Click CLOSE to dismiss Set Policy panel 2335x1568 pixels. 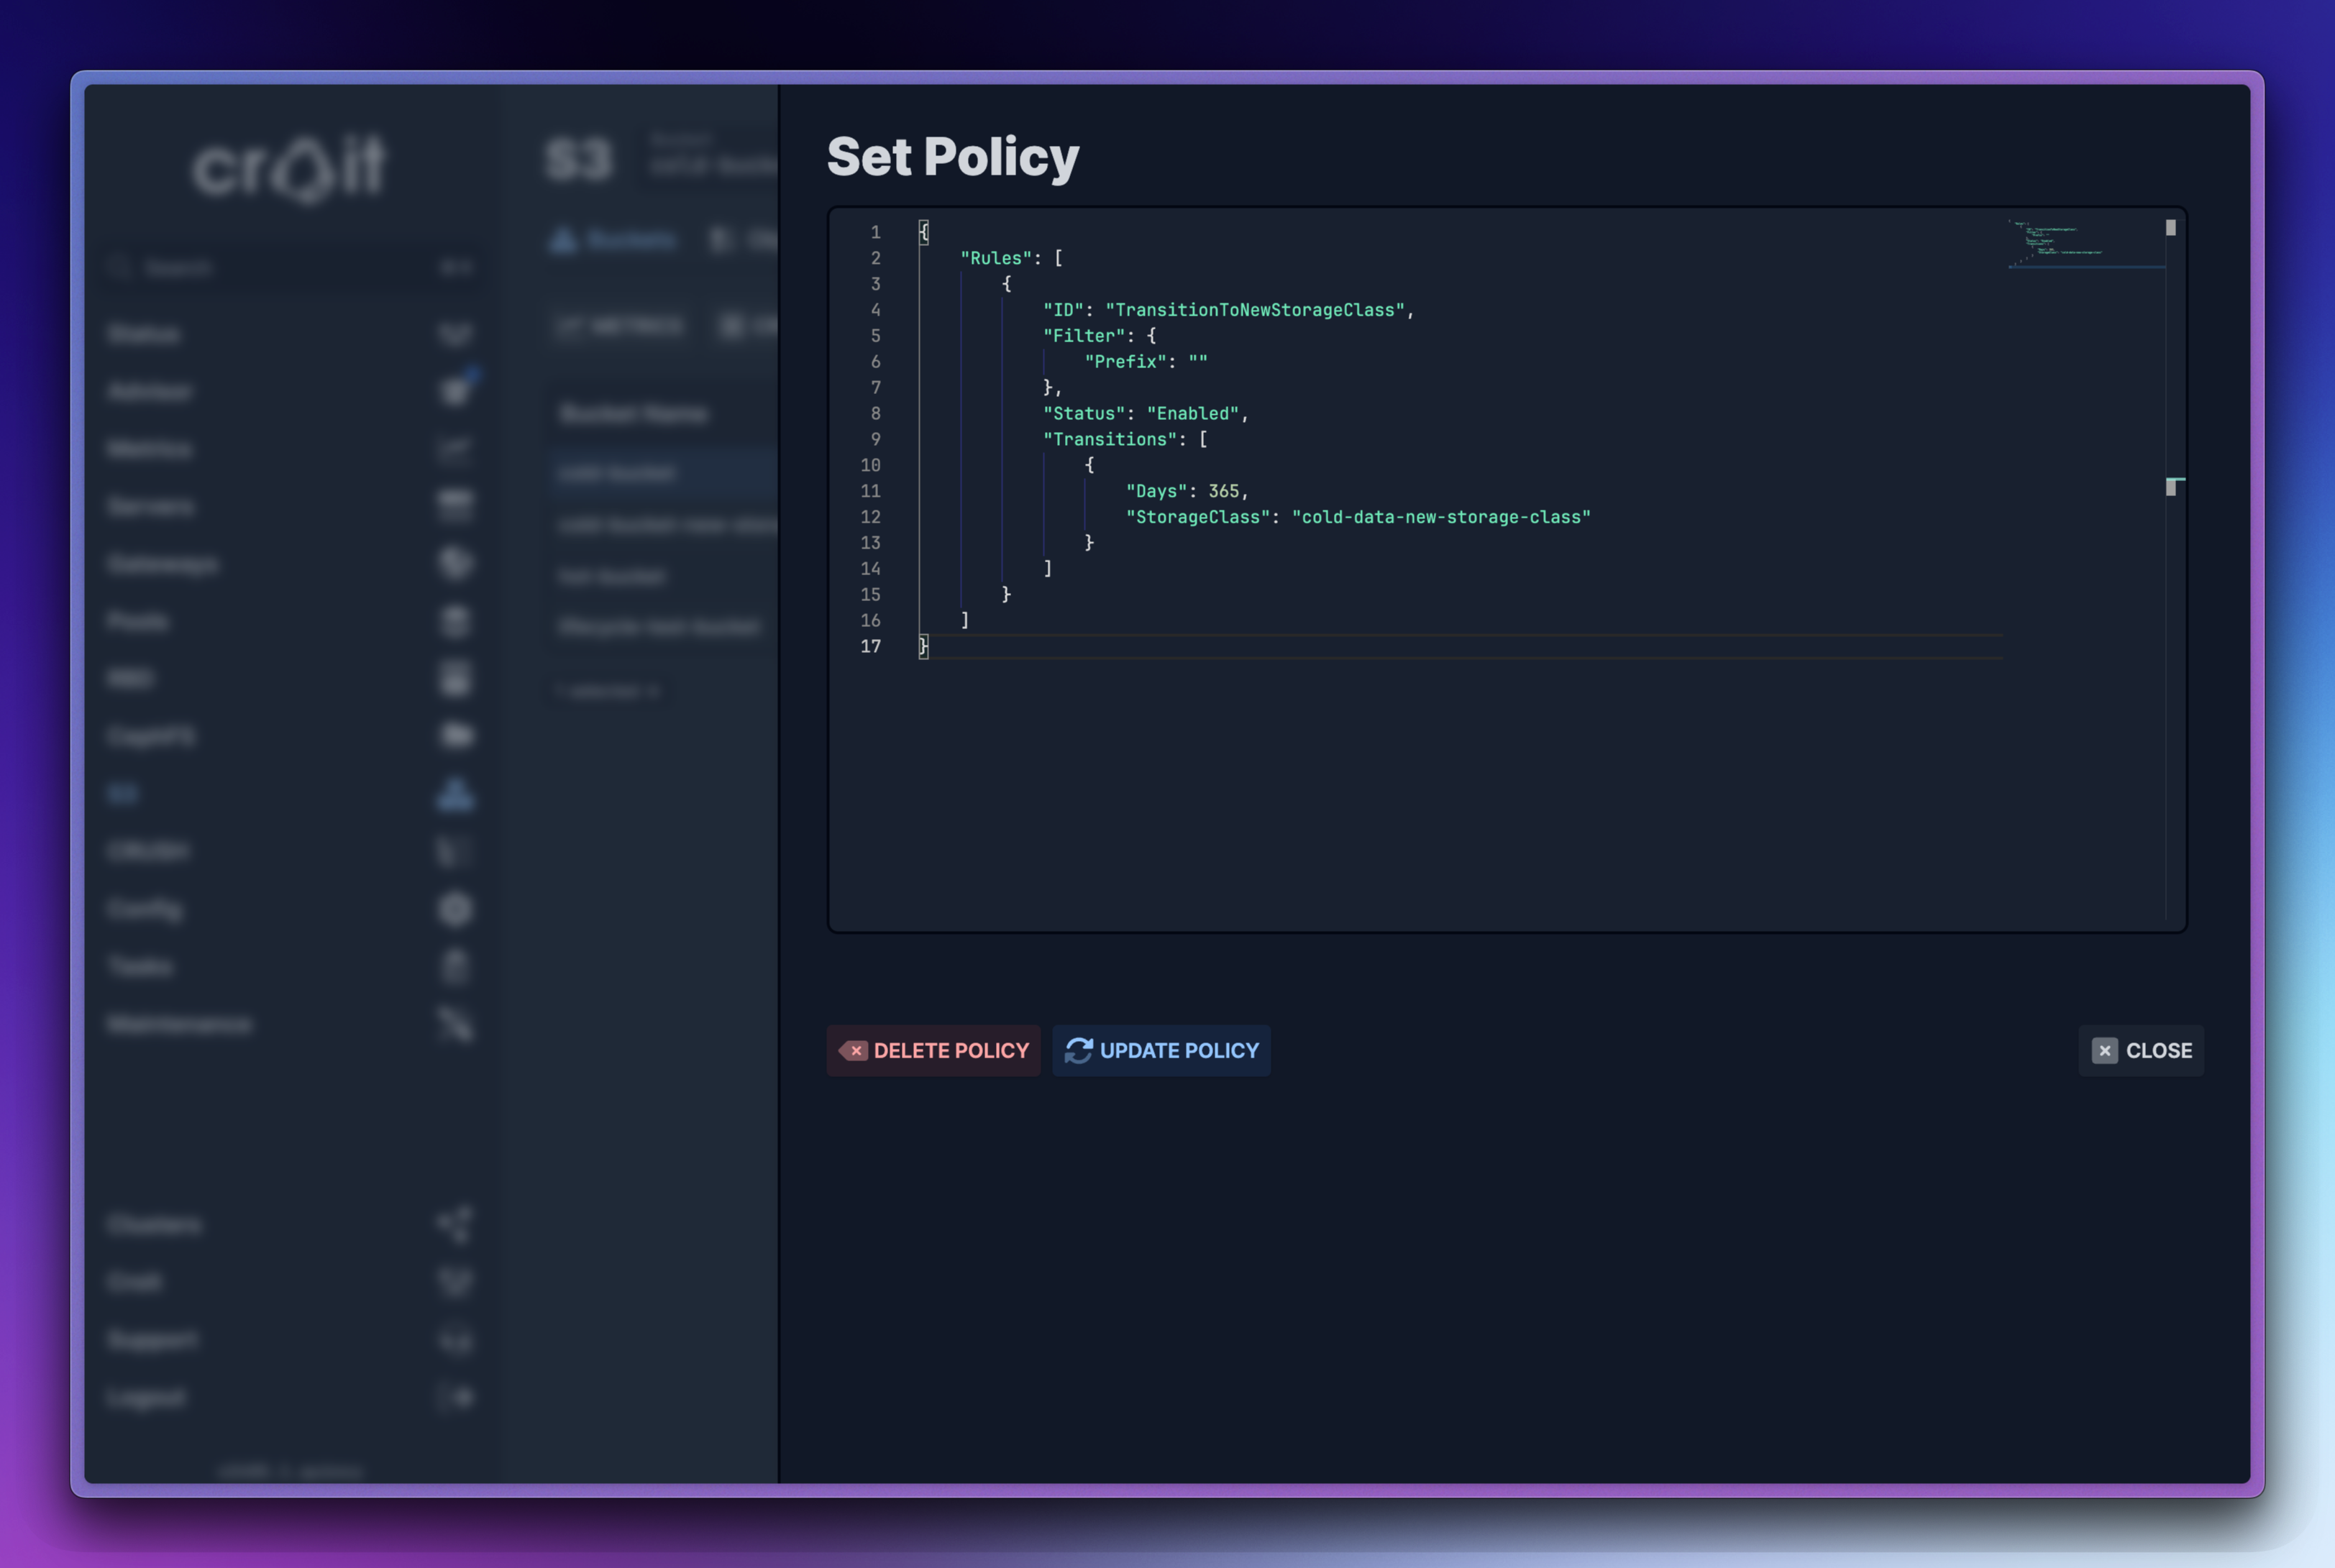[x=2141, y=1050]
